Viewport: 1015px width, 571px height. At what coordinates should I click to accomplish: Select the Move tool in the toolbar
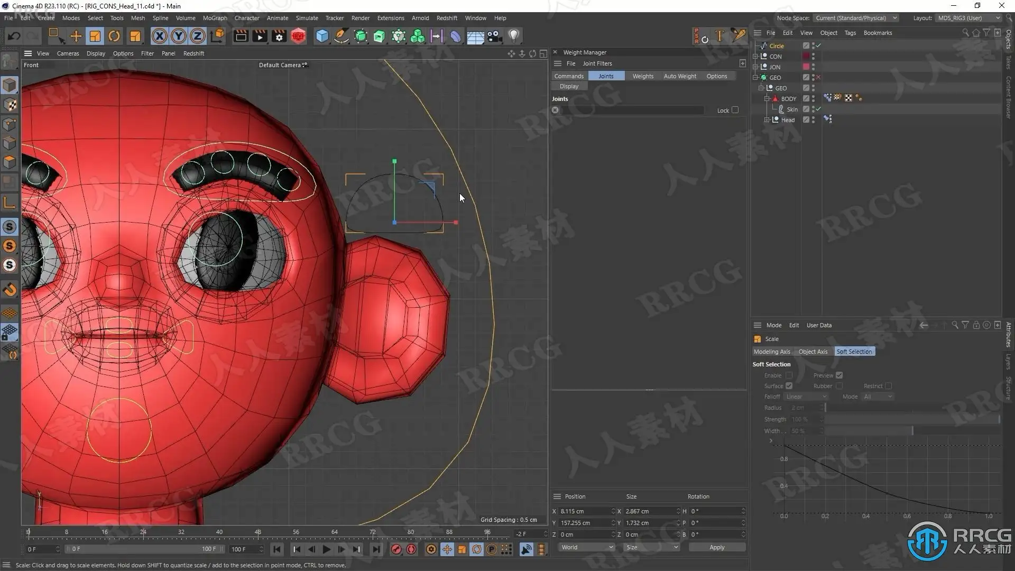[76, 36]
